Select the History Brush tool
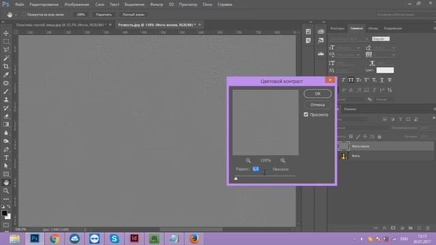The width and height of the screenshot is (436, 245). point(6,108)
